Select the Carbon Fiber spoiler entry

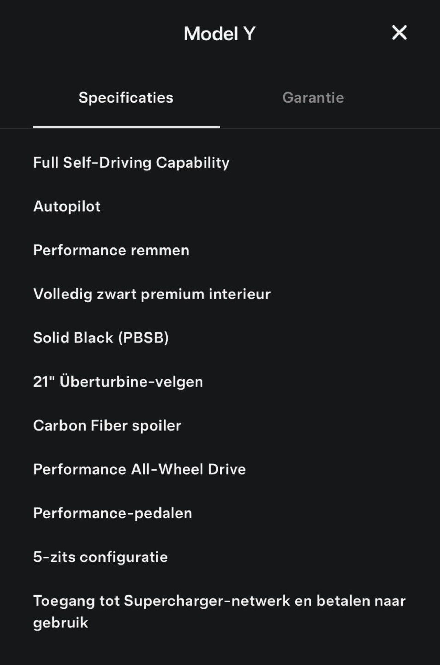[107, 425]
